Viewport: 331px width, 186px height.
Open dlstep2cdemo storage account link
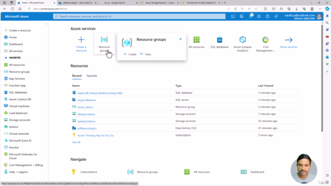pos(86,114)
